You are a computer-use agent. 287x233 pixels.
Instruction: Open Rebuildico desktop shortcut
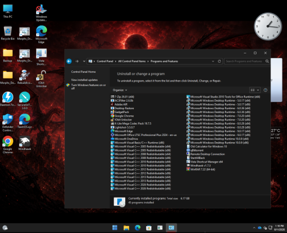point(25,77)
